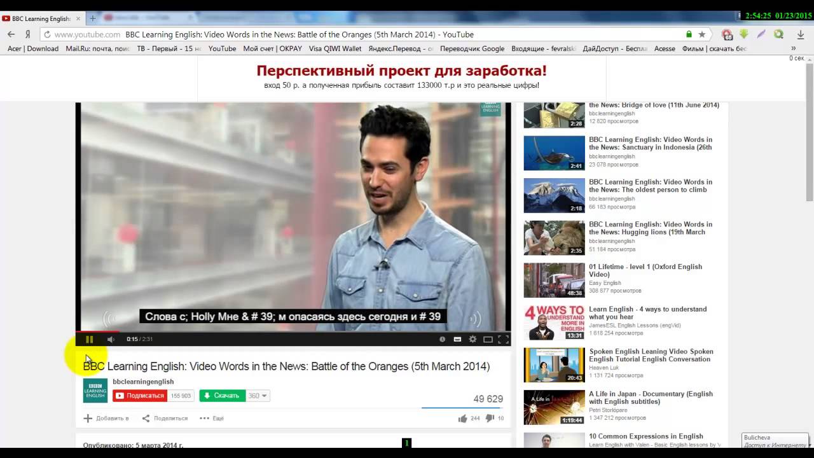This screenshot has width=814, height=458.
Task: Open the Hugging lions video title
Action: coord(651,228)
